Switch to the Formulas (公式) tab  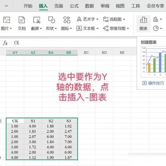74,6
